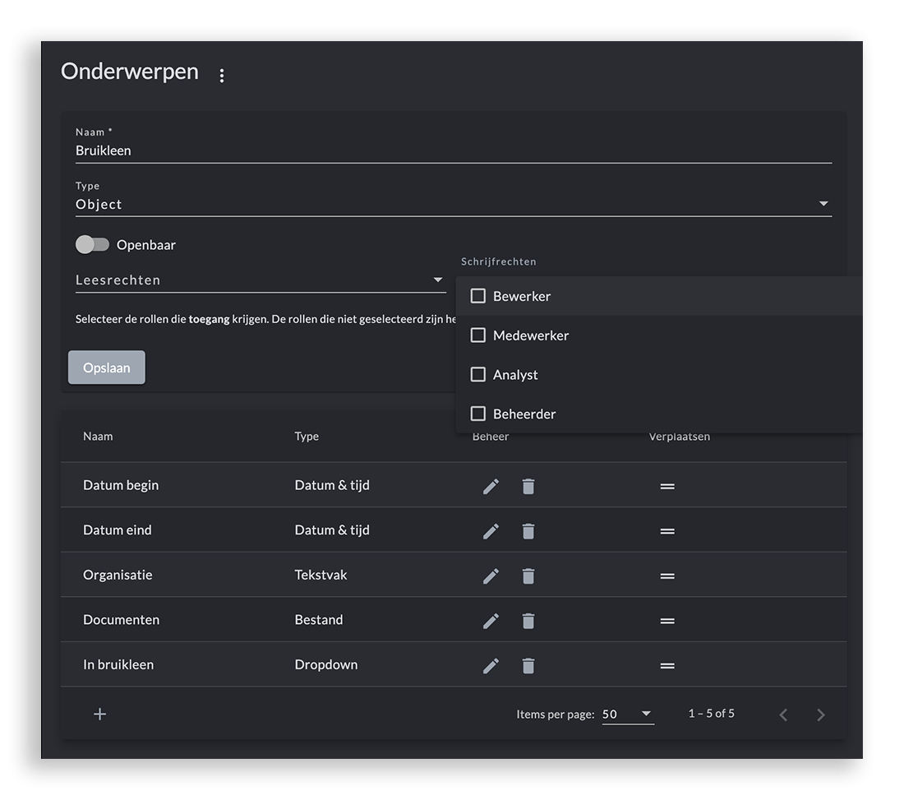Edit the Datum begin row
The width and height of the screenshot is (904, 800).
click(x=491, y=487)
